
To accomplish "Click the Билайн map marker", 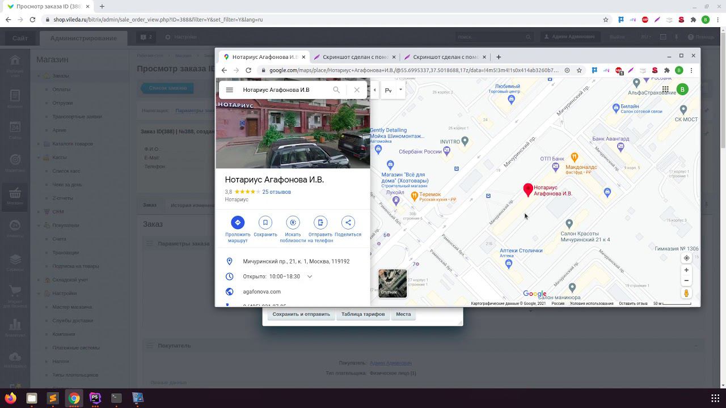I will coord(616,107).
